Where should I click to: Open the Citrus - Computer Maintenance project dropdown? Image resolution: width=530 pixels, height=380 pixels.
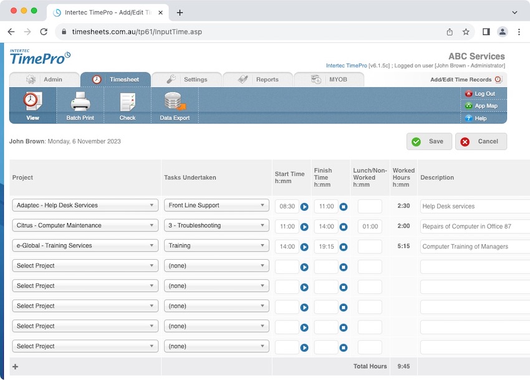[85, 226]
